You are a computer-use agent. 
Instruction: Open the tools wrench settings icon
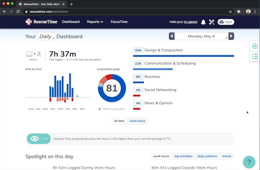coord(212,22)
